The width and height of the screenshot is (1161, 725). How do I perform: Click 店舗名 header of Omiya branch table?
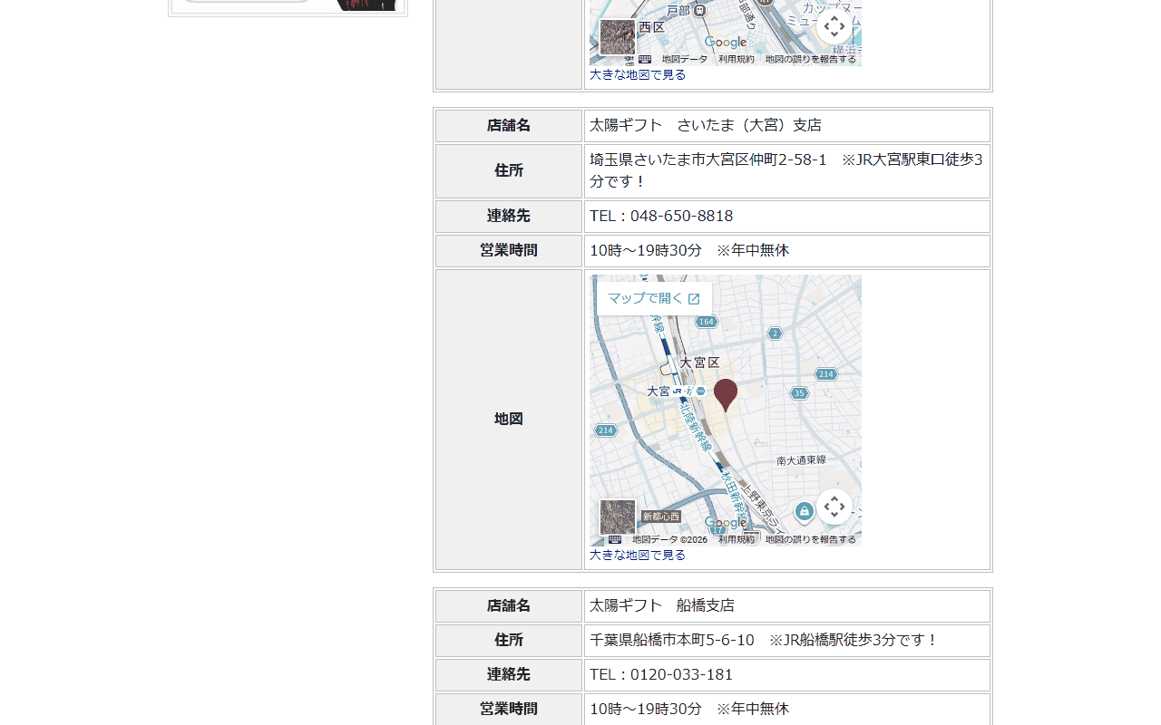coord(509,126)
